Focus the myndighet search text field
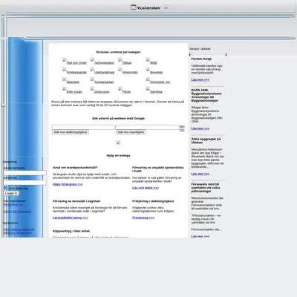The image size is (297, 297). point(147,127)
